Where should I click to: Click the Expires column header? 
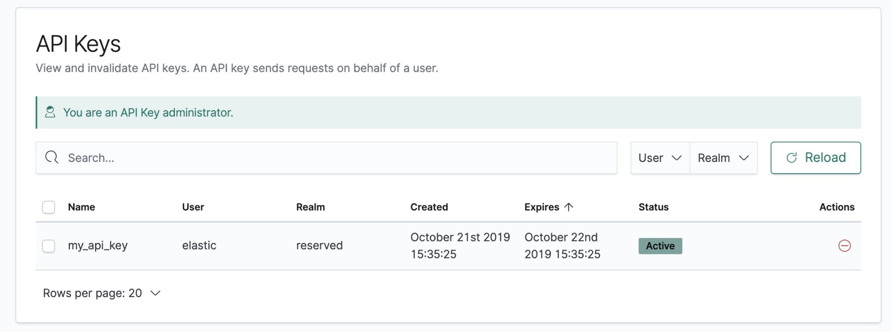tap(542, 207)
